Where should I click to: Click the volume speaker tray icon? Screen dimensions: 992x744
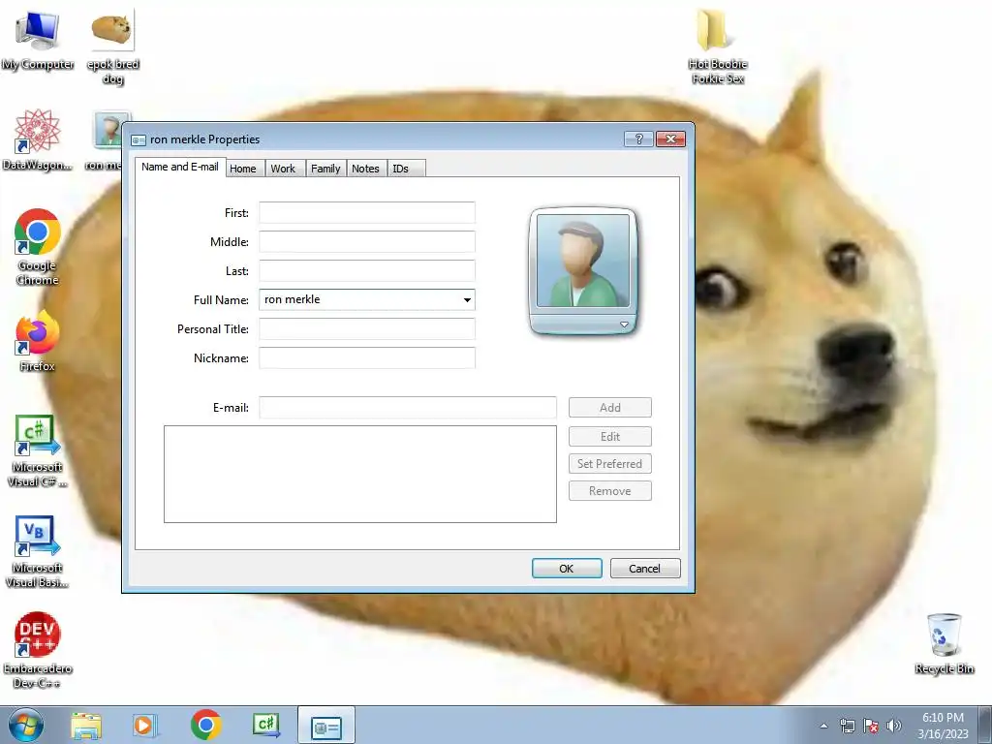pyautogui.click(x=893, y=726)
